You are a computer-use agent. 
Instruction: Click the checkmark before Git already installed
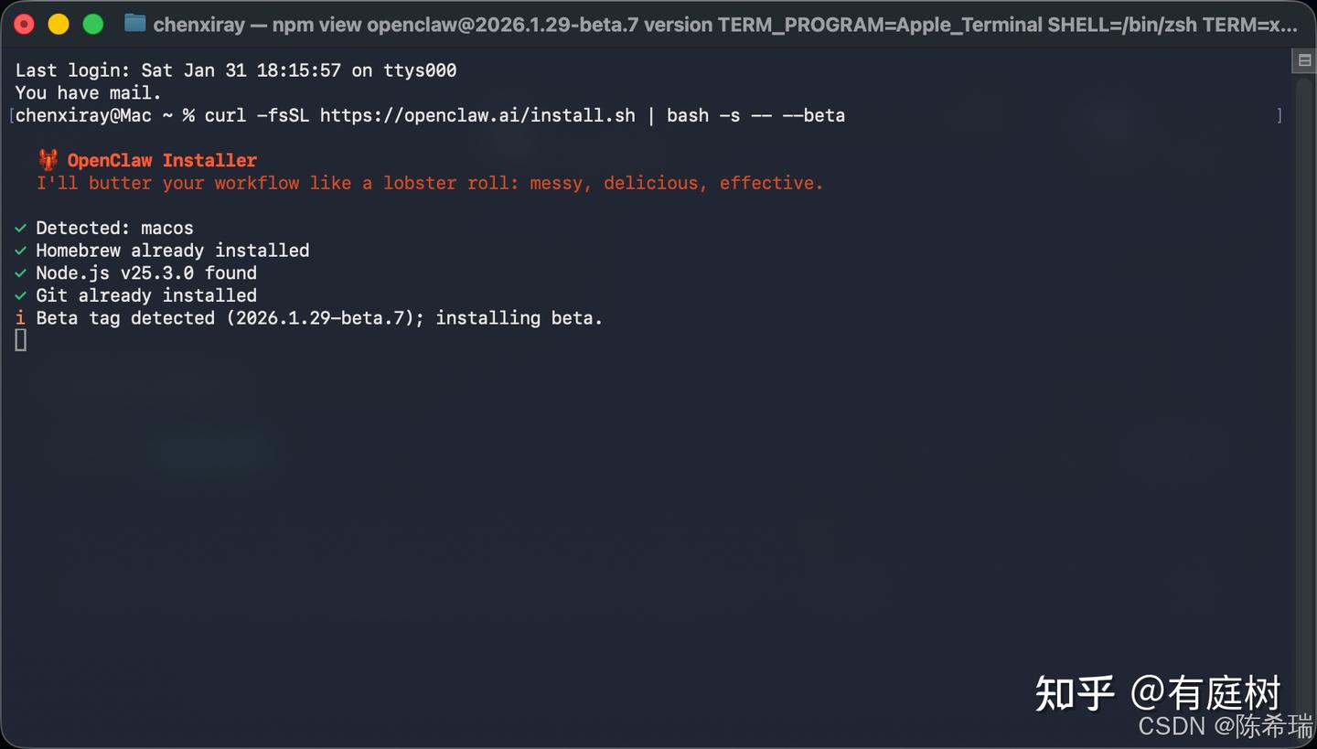point(21,295)
